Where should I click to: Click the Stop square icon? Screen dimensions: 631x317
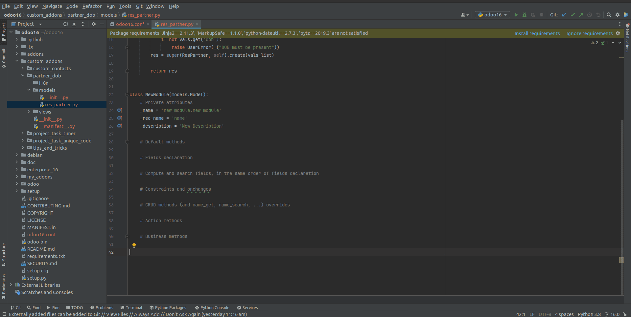click(x=542, y=15)
